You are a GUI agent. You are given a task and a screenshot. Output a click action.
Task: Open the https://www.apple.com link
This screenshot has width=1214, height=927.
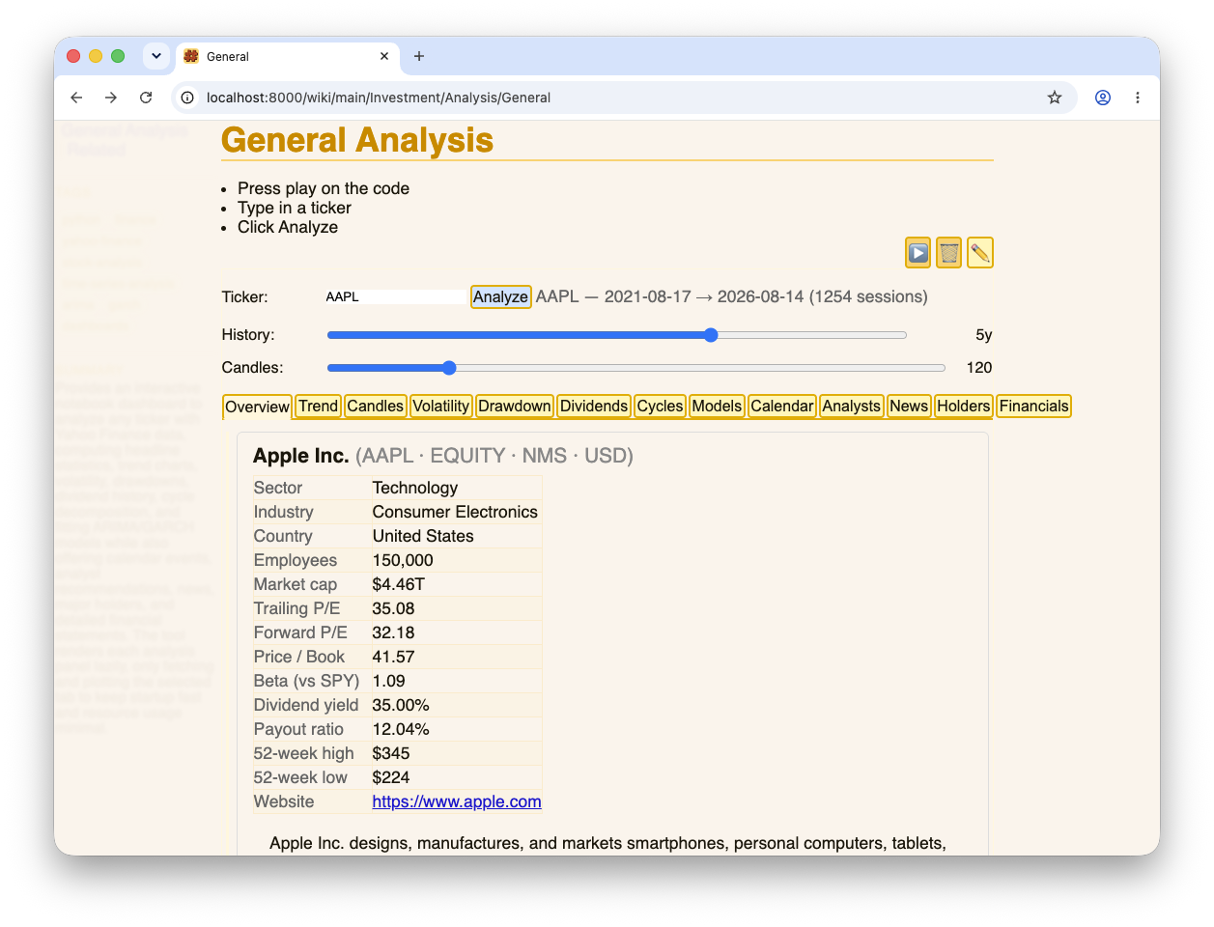457,801
